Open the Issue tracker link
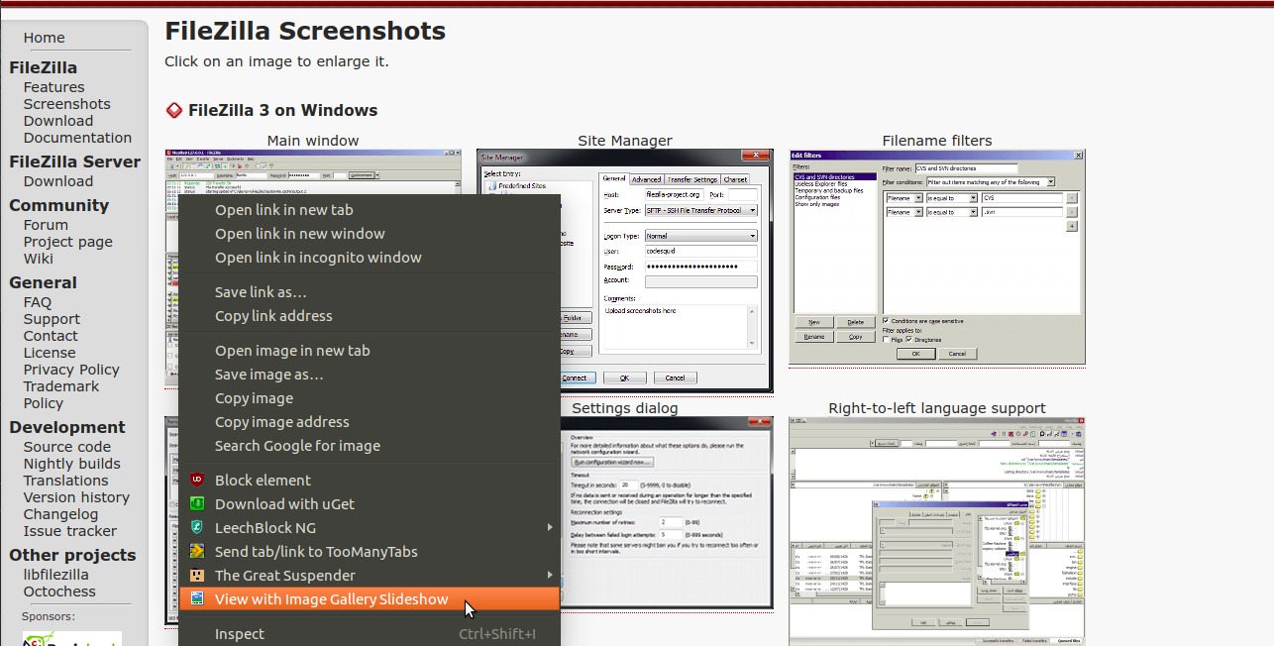This screenshot has height=646, width=1274. pyautogui.click(x=70, y=531)
